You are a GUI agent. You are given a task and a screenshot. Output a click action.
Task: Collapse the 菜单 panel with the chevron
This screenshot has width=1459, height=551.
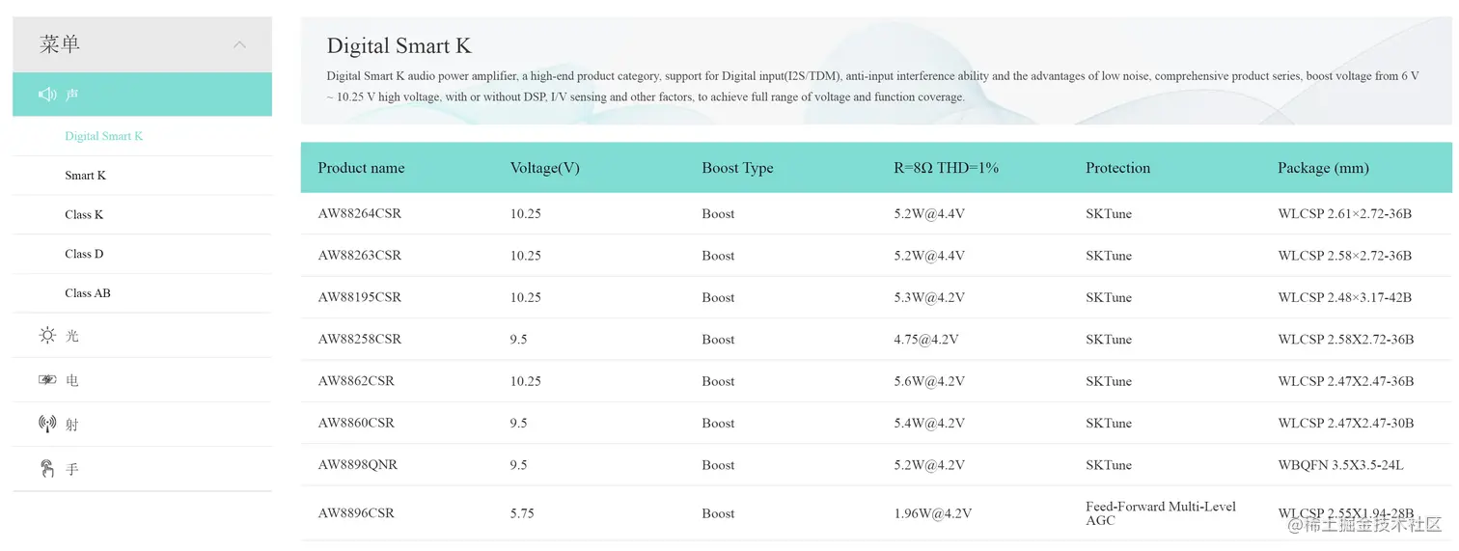point(239,44)
